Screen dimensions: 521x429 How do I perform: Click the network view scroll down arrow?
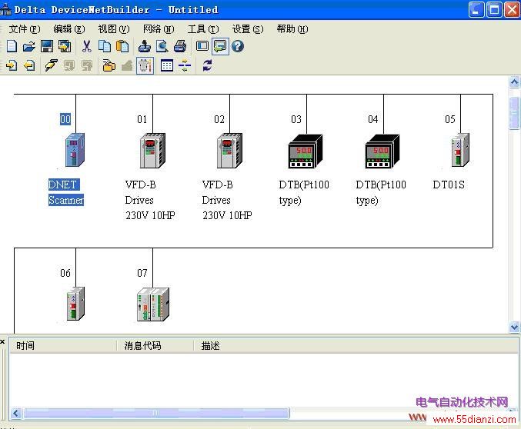pos(514,327)
